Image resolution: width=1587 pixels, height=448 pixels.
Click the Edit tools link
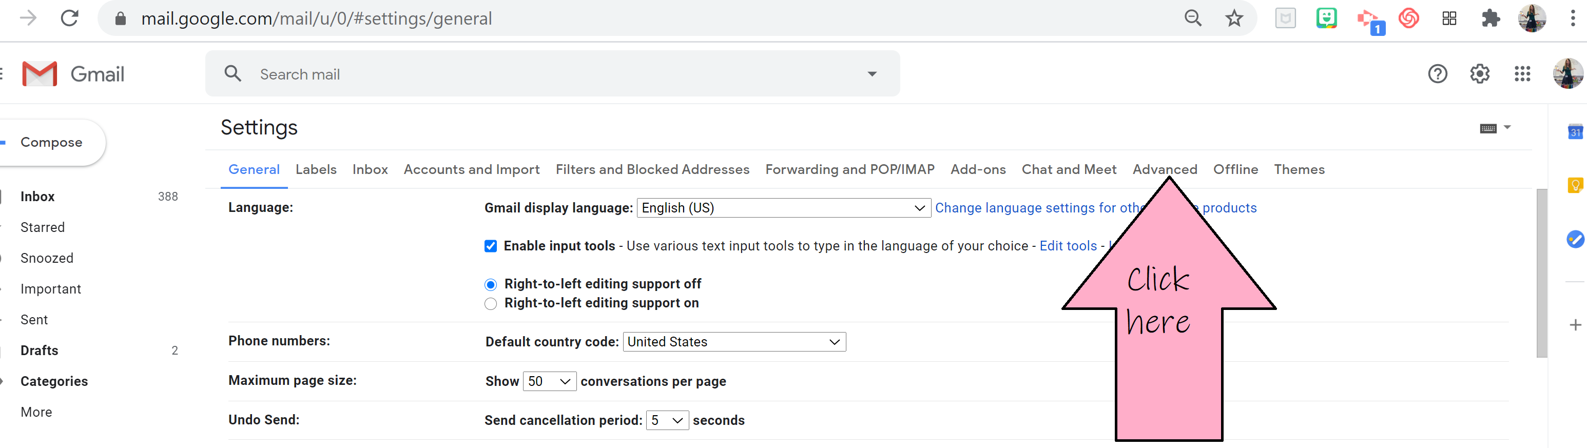pos(1068,246)
